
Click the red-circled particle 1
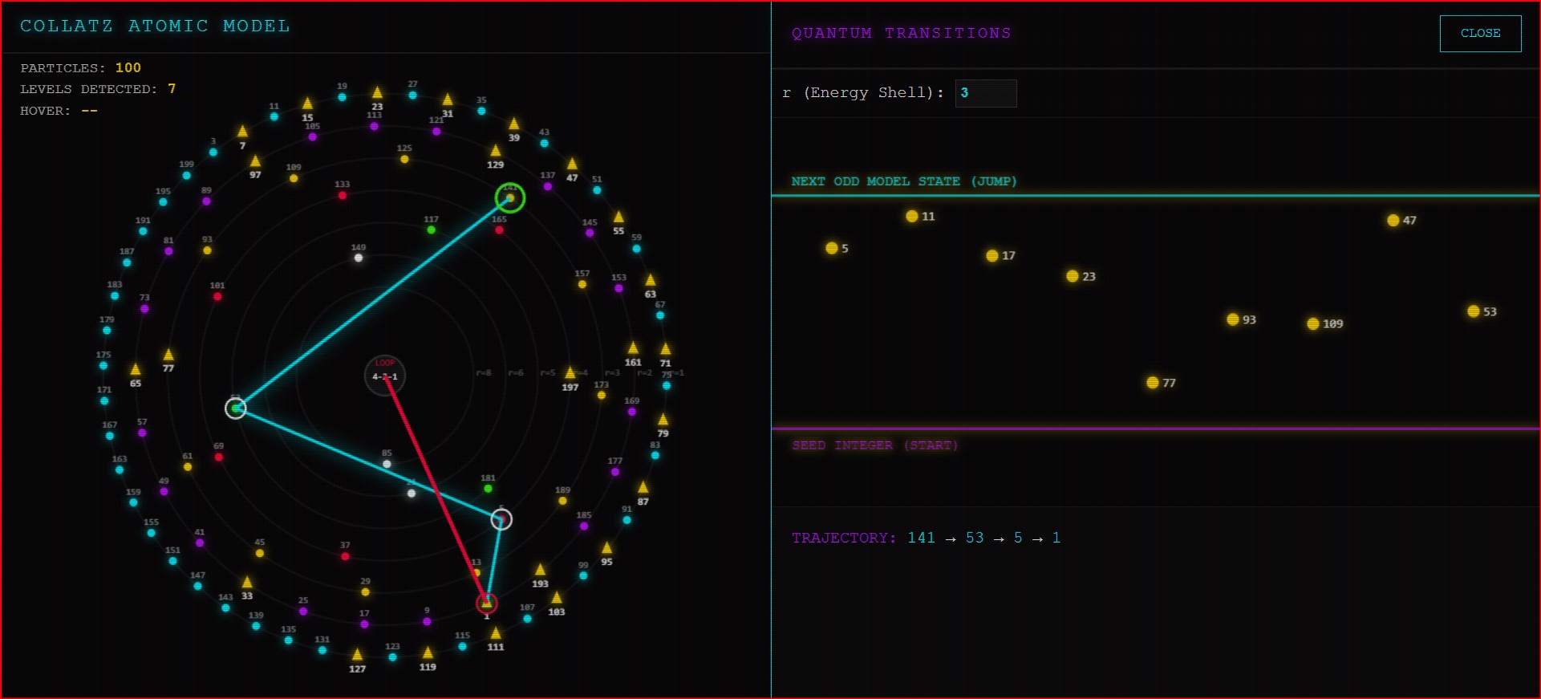[x=487, y=603]
